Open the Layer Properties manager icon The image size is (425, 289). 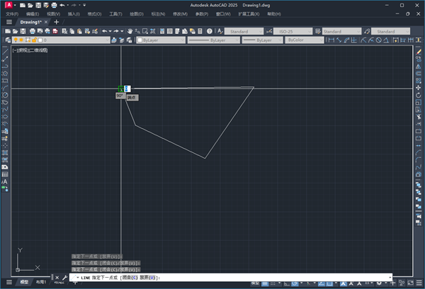8,40
